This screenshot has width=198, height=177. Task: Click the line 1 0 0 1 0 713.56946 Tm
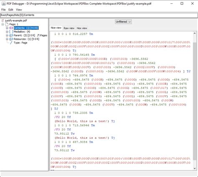[x=75, y=125]
